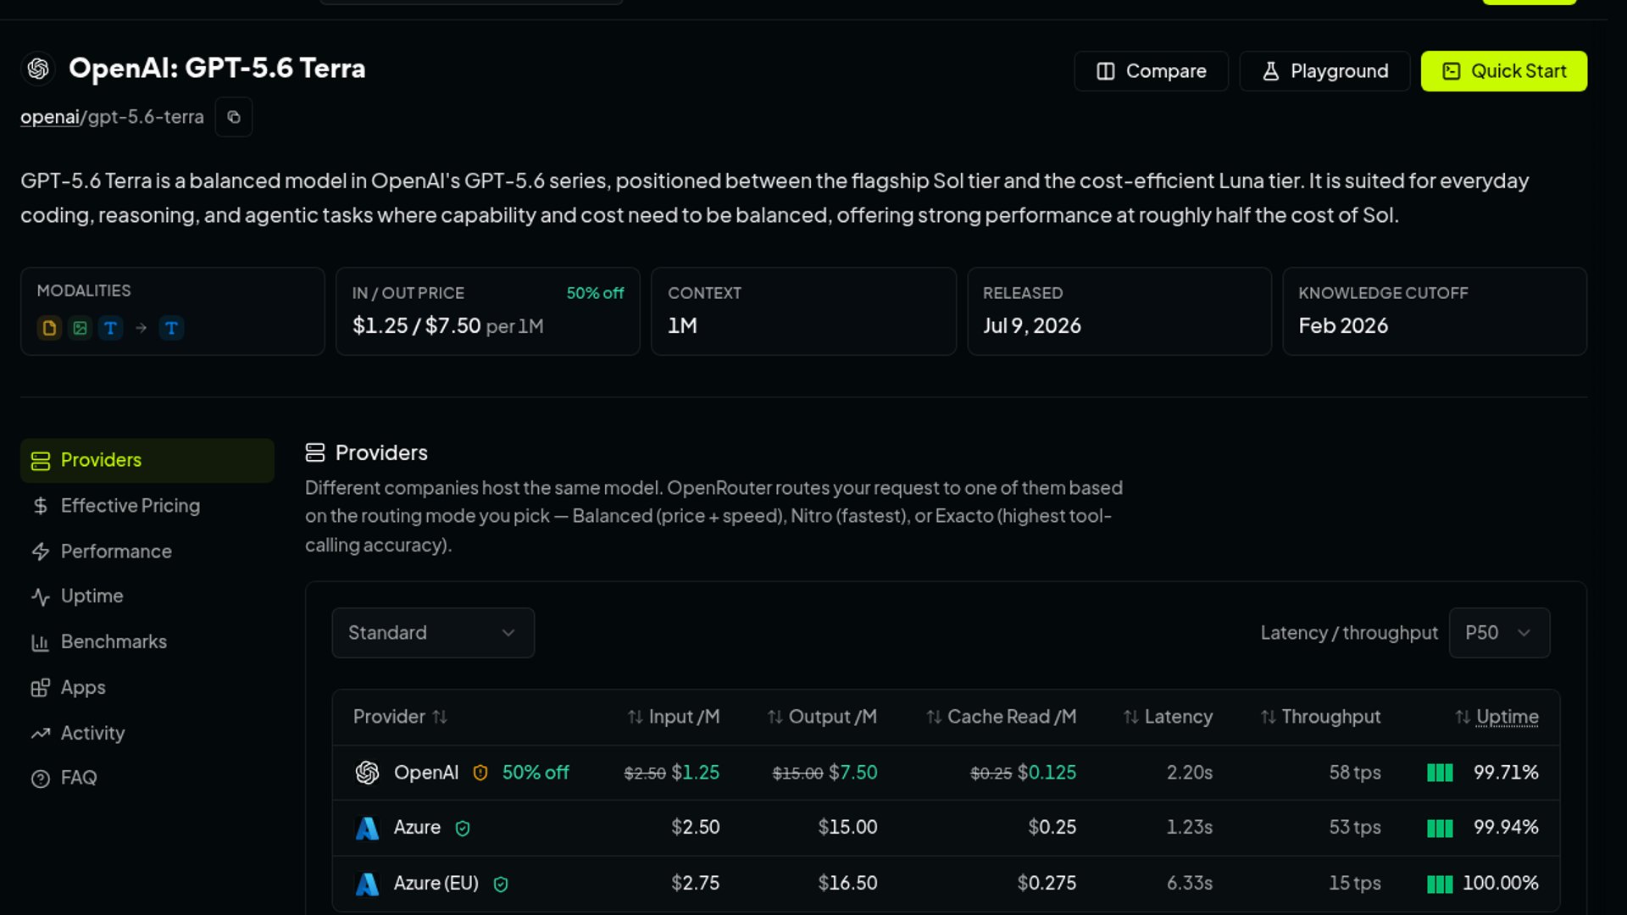
Task: Sort providers by Input /M price
Action: (x=674, y=717)
